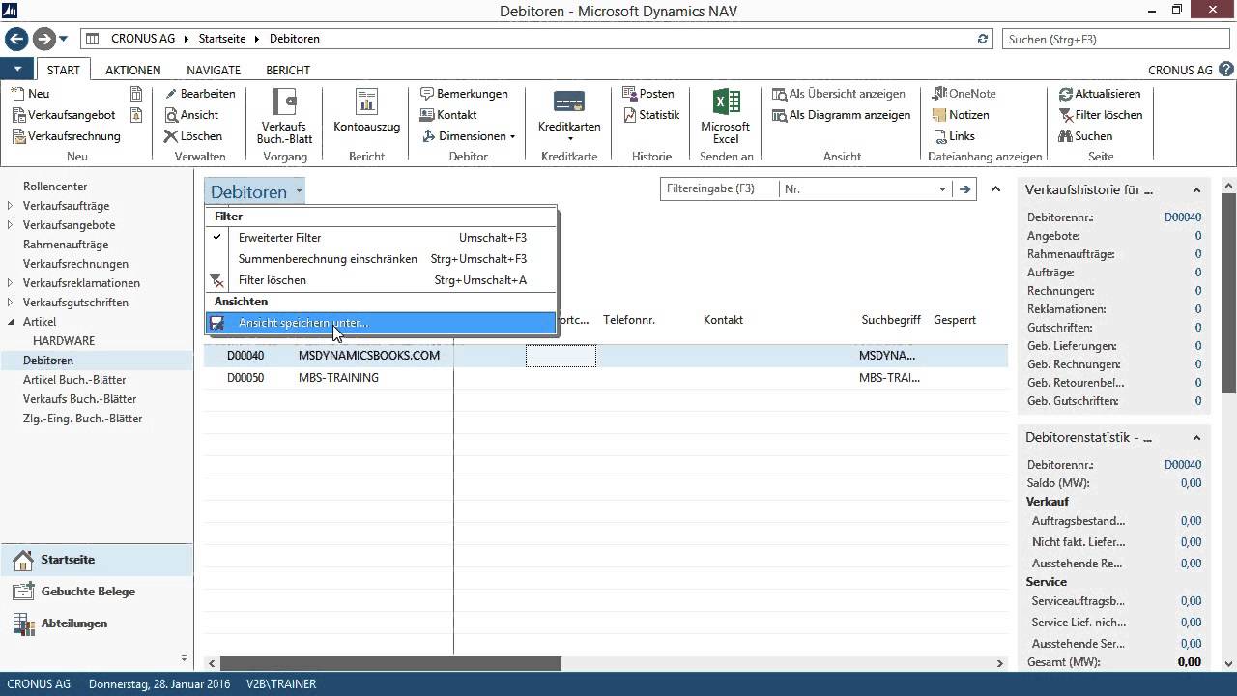Screen dimensions: 1237x696
Task: Show OneNote attachment
Action: (964, 94)
